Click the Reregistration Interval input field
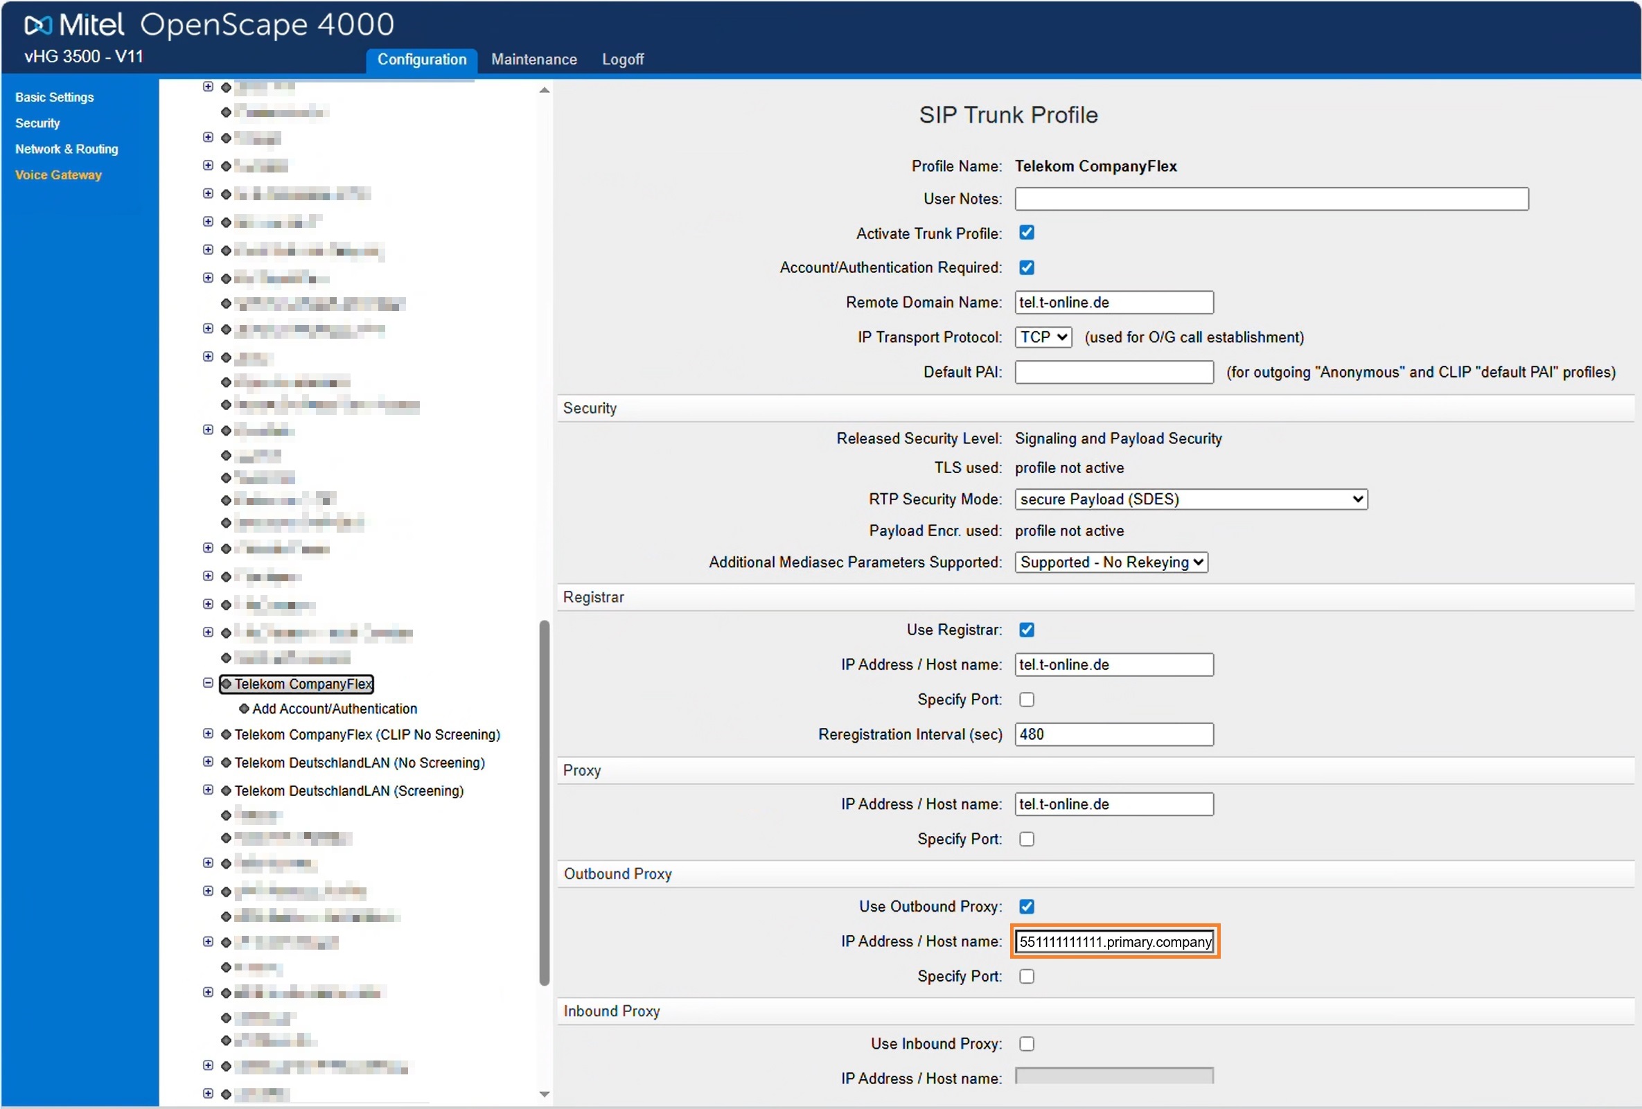The width and height of the screenshot is (1642, 1109). tap(1114, 735)
